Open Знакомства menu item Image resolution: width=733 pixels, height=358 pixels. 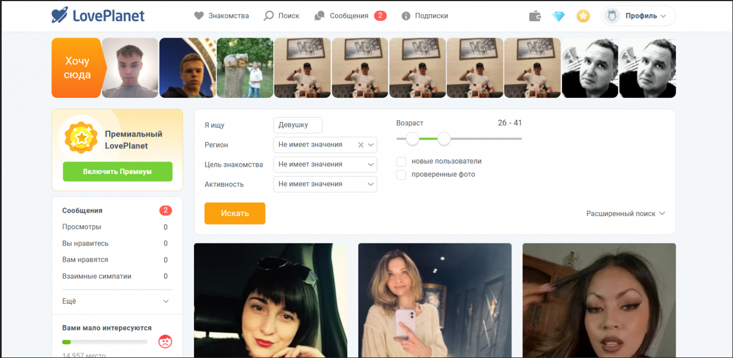click(x=229, y=16)
